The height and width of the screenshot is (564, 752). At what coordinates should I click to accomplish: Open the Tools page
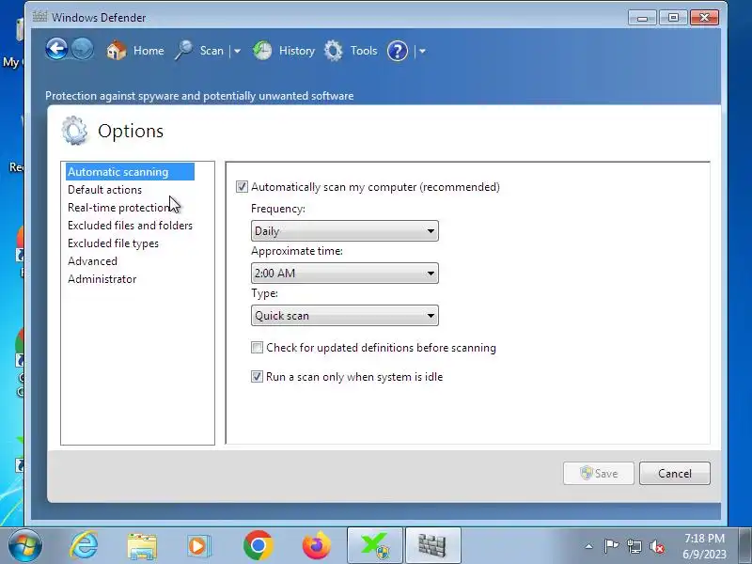[364, 51]
